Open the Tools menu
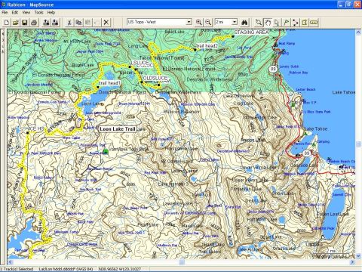The height and width of the screenshot is (272, 362). point(38,12)
